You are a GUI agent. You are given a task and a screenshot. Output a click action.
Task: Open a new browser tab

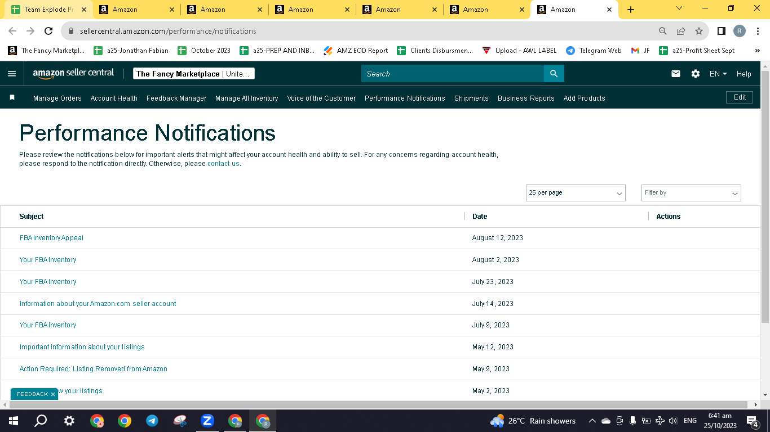click(630, 10)
